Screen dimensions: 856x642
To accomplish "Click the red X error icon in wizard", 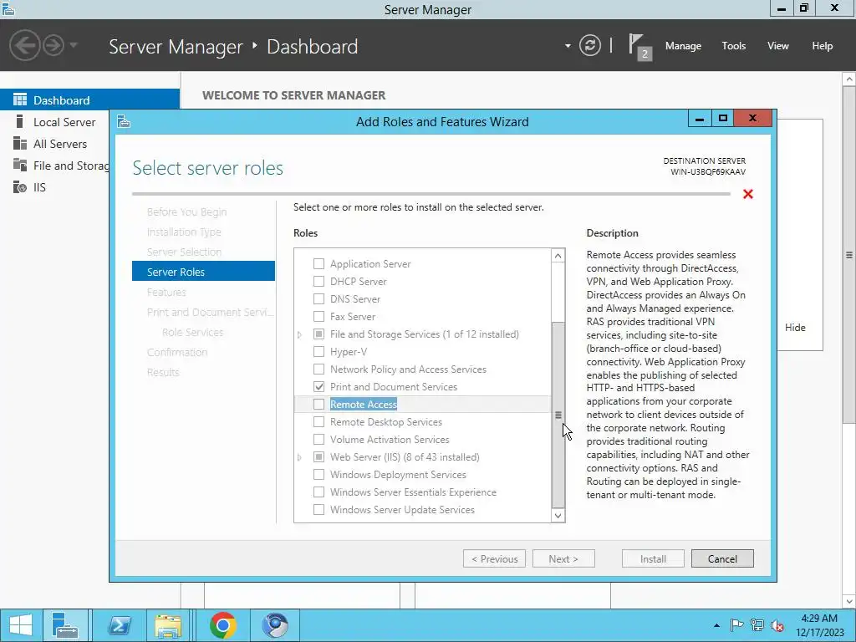I will pyautogui.click(x=748, y=194).
